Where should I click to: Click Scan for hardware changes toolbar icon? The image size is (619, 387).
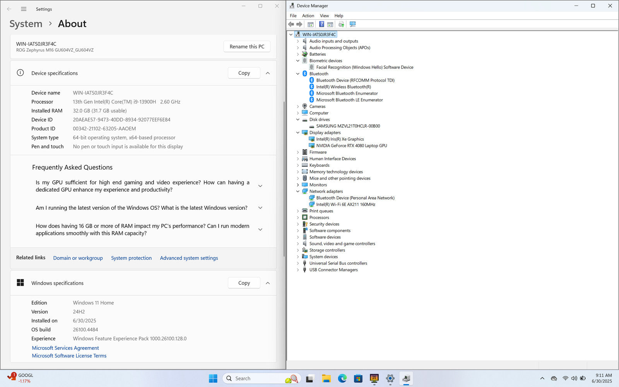pos(352,24)
